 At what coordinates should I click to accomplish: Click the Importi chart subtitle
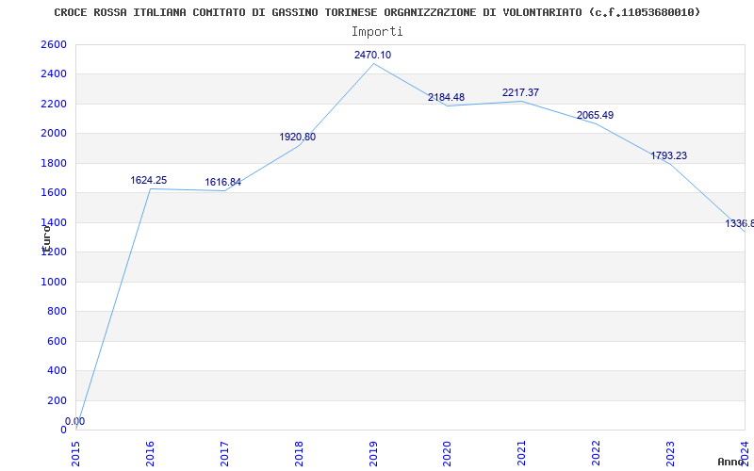(x=377, y=31)
